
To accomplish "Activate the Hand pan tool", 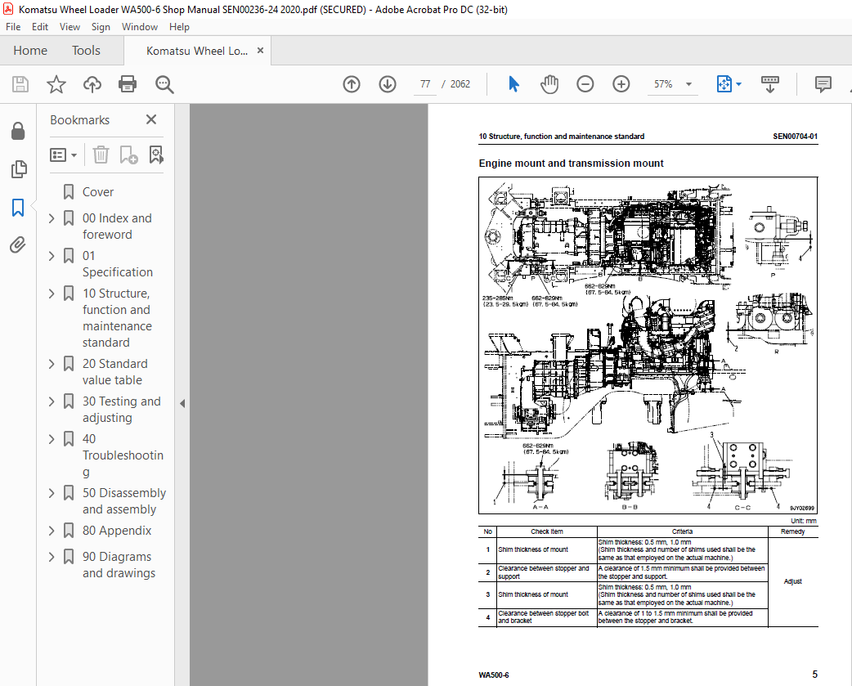I will tap(549, 84).
